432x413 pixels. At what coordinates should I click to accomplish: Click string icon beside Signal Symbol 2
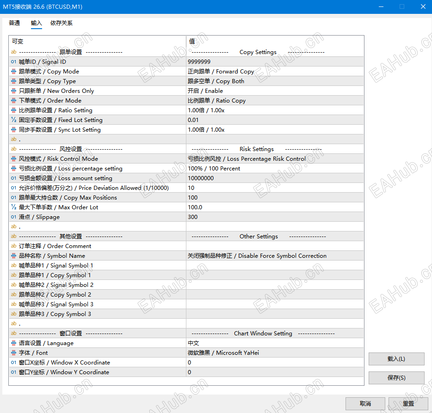point(13,285)
